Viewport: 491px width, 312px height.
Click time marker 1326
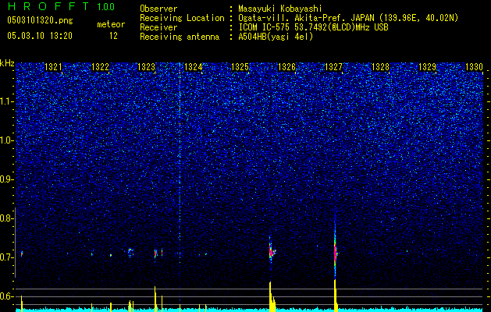tap(286, 67)
